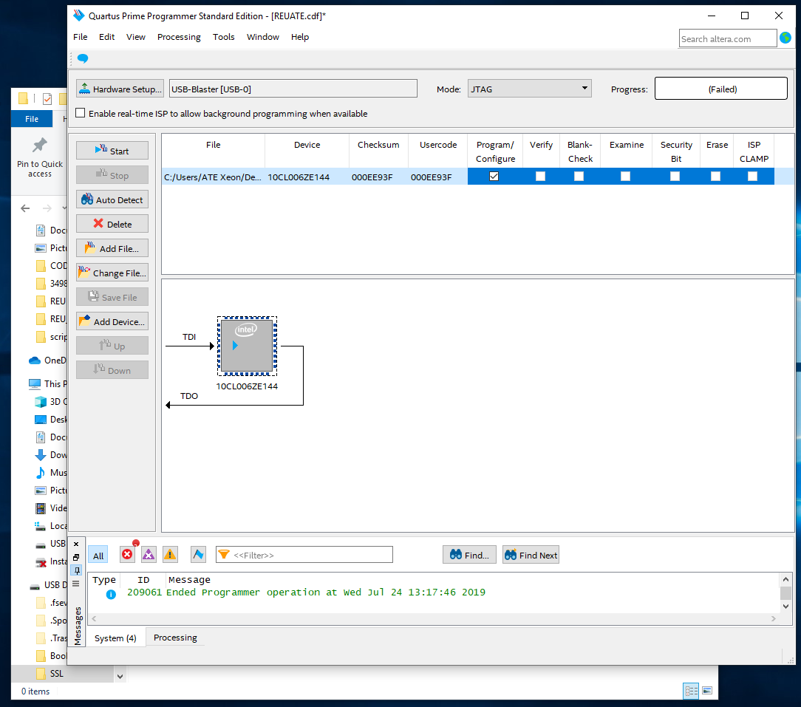Viewport: 801px width, 707px height.
Task: Click the File tab in File Explorer
Action: [x=32, y=119]
